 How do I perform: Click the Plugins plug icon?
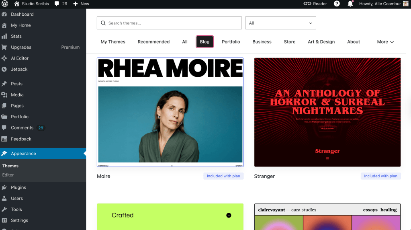click(x=4, y=187)
